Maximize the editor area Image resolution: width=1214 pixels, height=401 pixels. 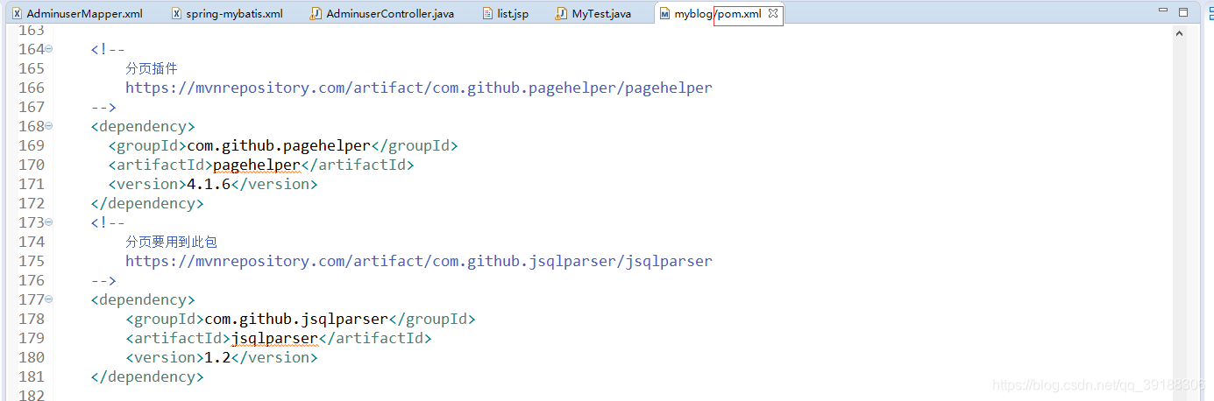click(1183, 12)
